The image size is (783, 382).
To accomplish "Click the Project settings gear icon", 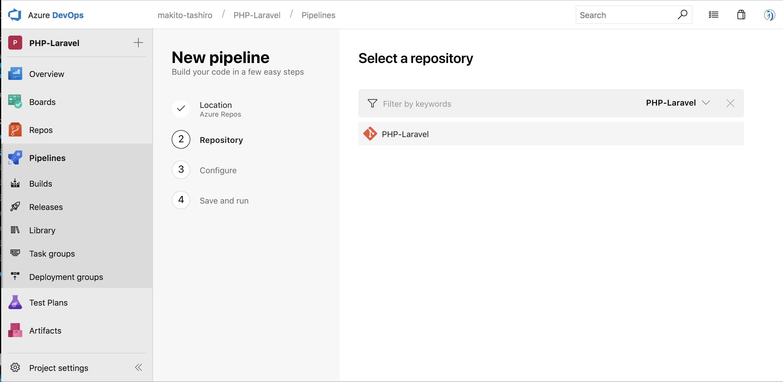I will coord(15,367).
